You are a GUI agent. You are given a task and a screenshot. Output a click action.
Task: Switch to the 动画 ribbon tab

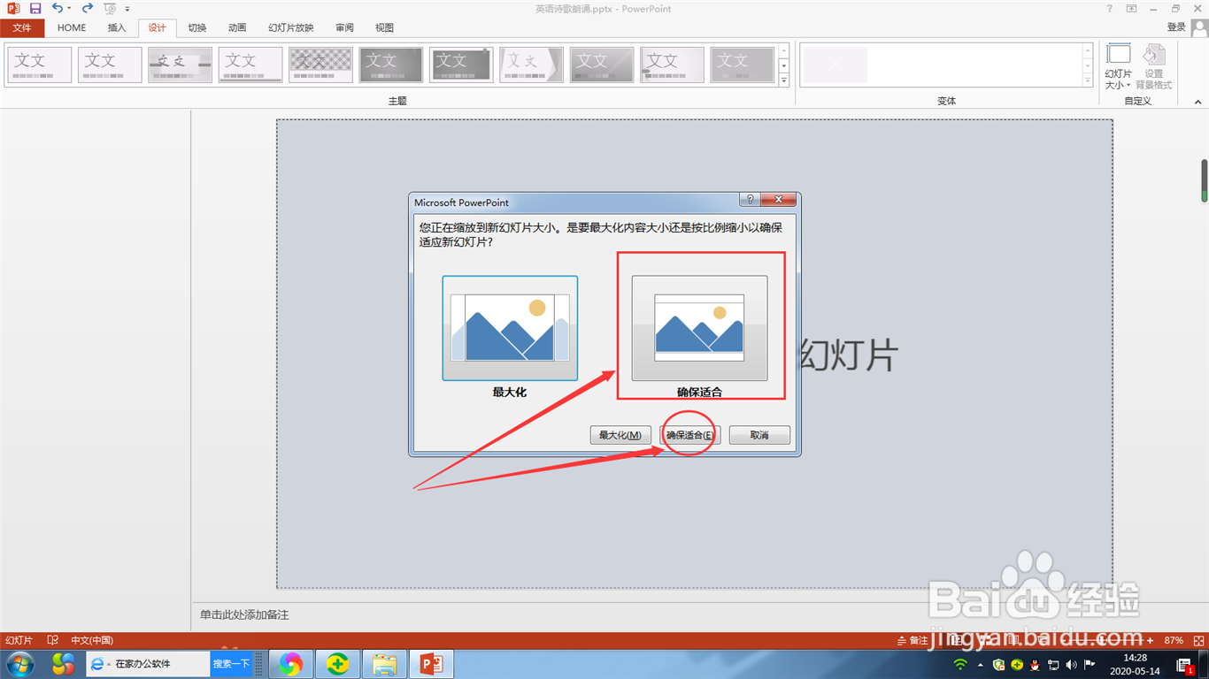point(237,27)
